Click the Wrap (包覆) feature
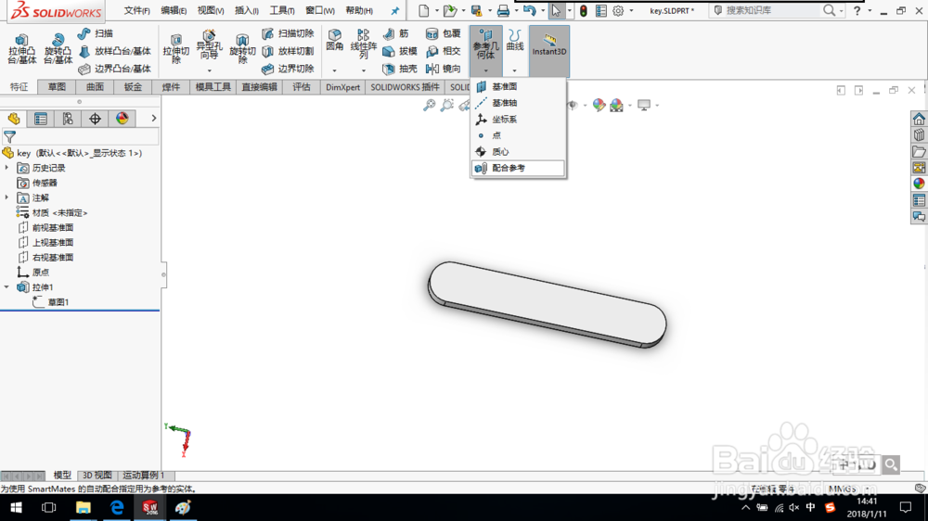This screenshot has width=928, height=521. [444, 33]
